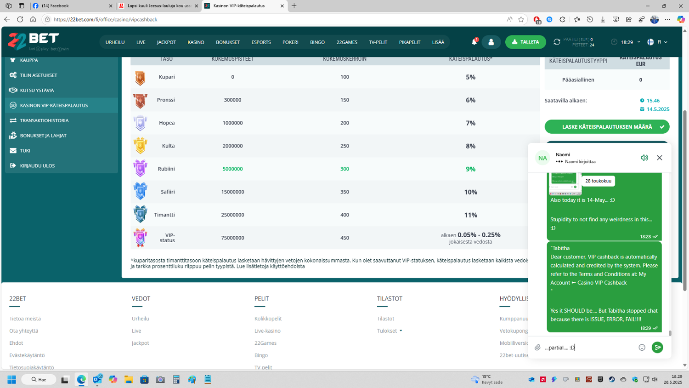Click the notification bell icon
689x388 pixels.
click(x=474, y=42)
